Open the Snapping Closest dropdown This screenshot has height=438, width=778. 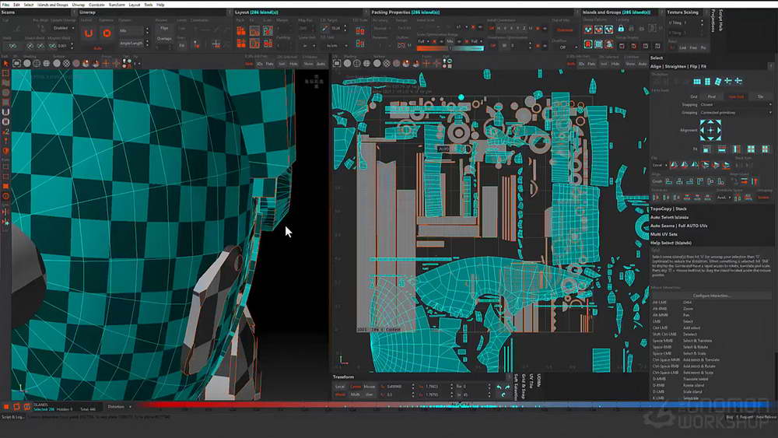[x=736, y=105]
